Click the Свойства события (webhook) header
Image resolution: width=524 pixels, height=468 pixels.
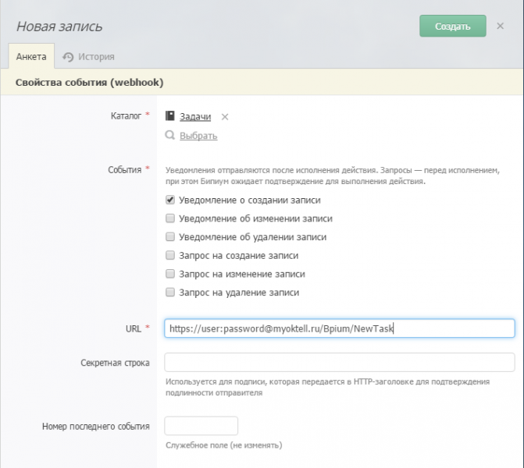pyautogui.click(x=90, y=83)
